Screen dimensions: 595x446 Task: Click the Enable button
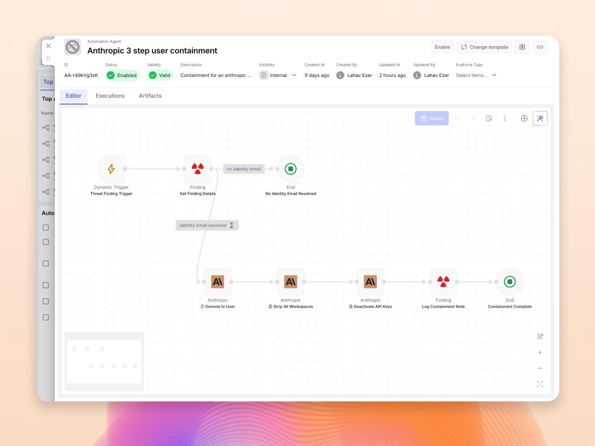tap(443, 47)
